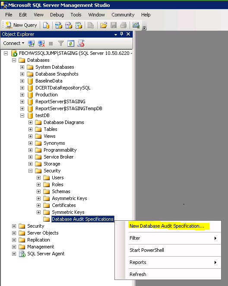Click the Analysis Services MDX Query icon
228x286 pixels.
point(58,25)
